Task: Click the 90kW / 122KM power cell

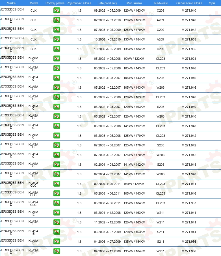Action: pos(134,59)
